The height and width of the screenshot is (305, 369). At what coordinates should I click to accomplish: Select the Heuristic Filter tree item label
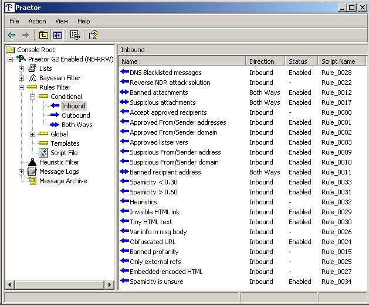pyautogui.click(x=59, y=162)
